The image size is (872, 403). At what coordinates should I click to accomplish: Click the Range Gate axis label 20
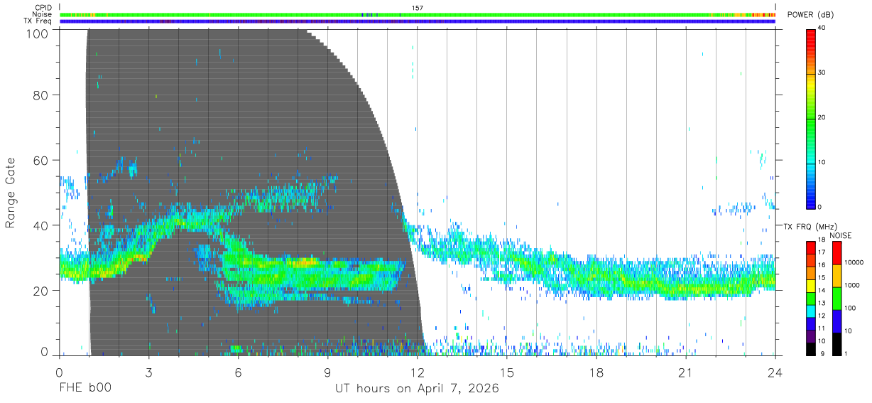(x=40, y=291)
